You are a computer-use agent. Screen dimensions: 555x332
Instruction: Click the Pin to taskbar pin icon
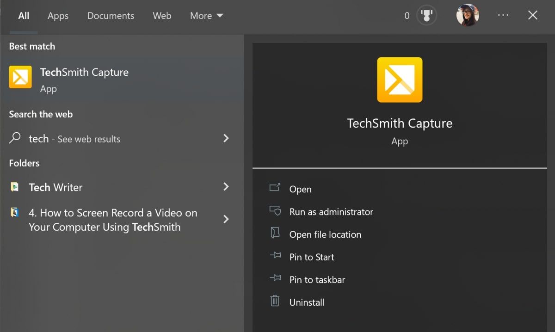point(276,279)
